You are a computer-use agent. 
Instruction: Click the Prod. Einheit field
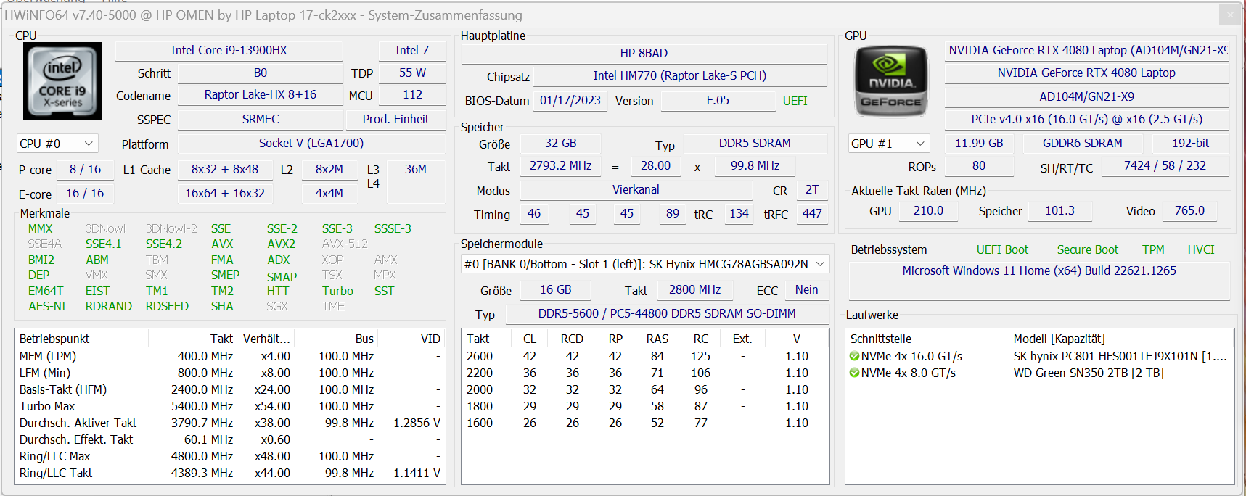tap(395, 119)
